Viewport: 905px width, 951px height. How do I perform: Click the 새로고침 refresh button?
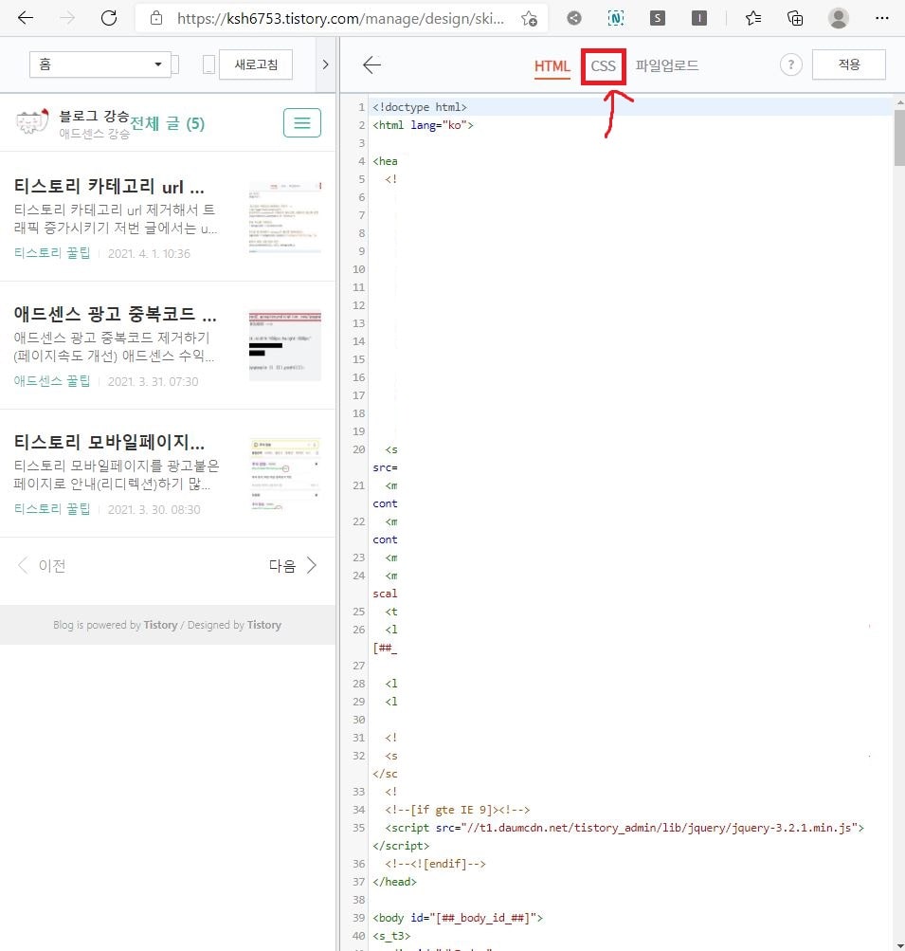tap(253, 64)
